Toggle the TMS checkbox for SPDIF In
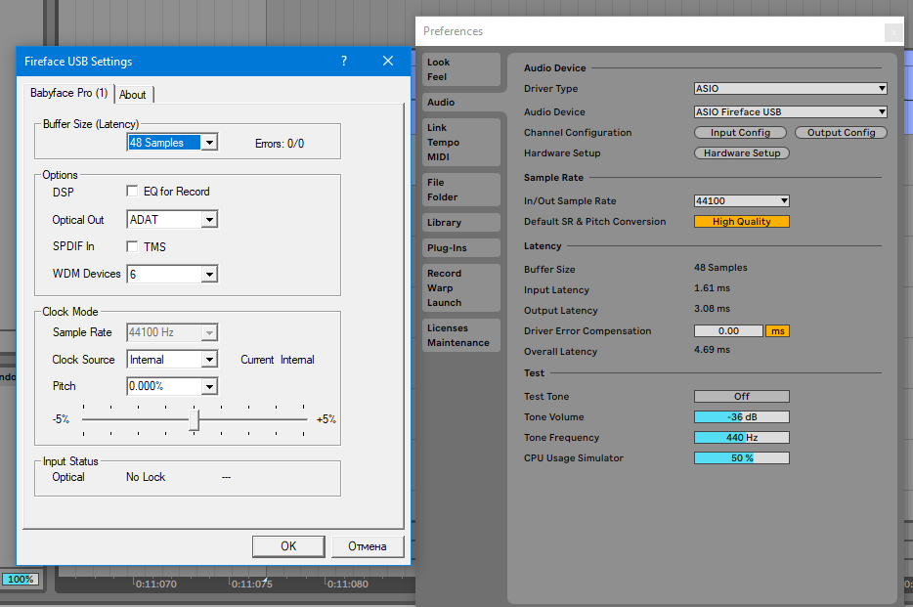This screenshot has height=607, width=913. pyautogui.click(x=133, y=247)
